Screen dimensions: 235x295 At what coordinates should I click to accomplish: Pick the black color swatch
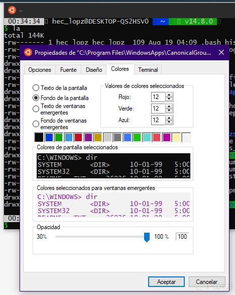(39, 137)
